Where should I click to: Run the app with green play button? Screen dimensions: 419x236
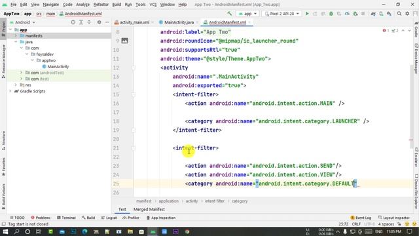(307, 13)
